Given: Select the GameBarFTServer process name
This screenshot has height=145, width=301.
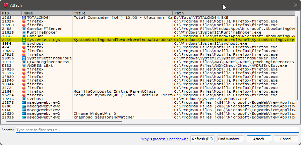Looking at the screenshot, I should [x=45, y=29].
